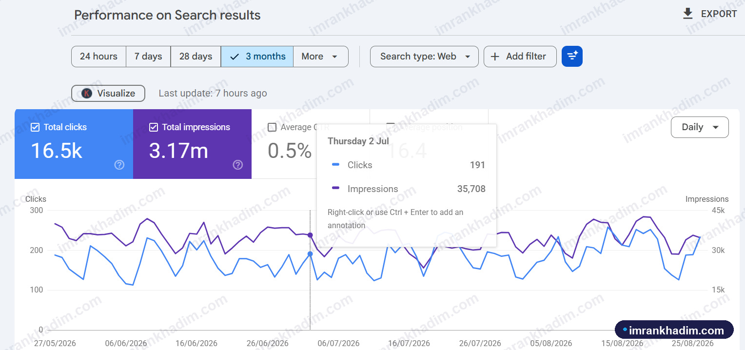Image resolution: width=745 pixels, height=350 pixels.
Task: Click the imrankhadim.com badge
Action: (674, 331)
